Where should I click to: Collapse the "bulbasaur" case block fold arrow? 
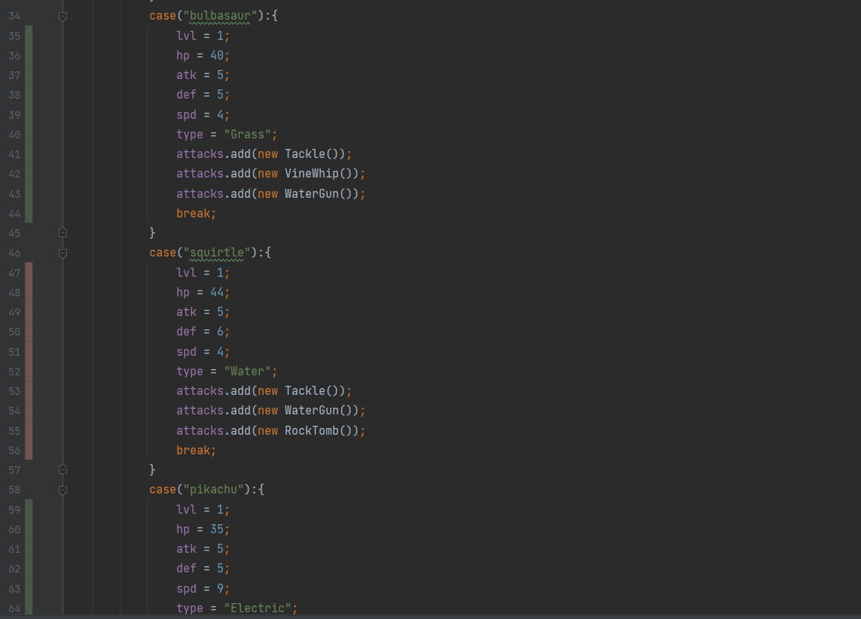pyautogui.click(x=63, y=15)
